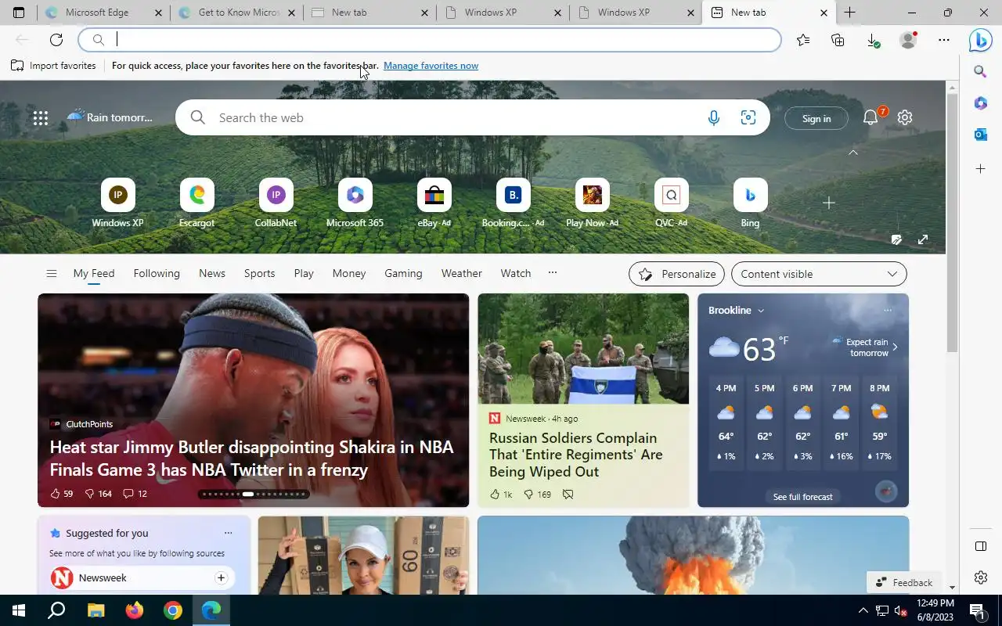Screen dimensions: 1002x626
Task: Open sidebar Search icon
Action: pos(980,72)
